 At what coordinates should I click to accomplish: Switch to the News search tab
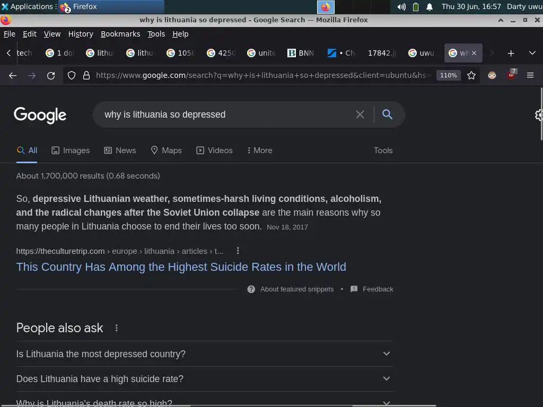[120, 151]
